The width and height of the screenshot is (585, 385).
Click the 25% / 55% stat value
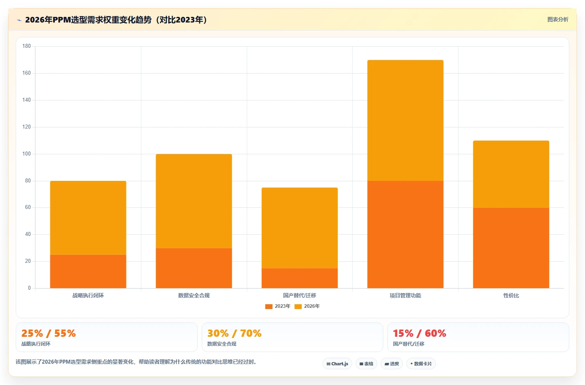48,334
